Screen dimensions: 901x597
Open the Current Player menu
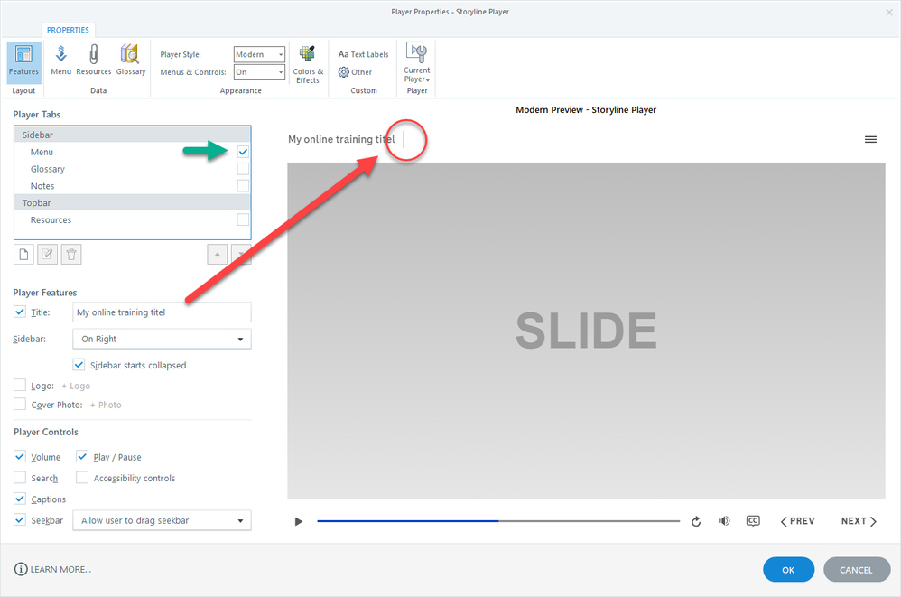(416, 62)
